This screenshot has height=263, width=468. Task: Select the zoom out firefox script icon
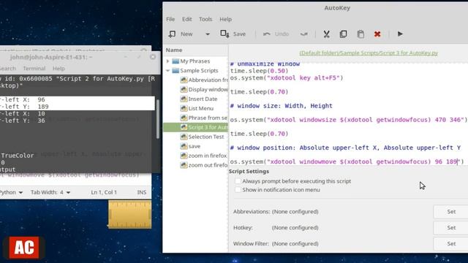[x=184, y=165]
